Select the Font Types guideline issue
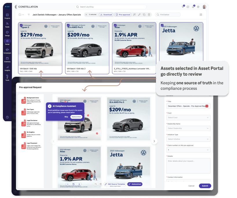Screen dimensions: 237x198 pyautogui.click(x=31, y=112)
